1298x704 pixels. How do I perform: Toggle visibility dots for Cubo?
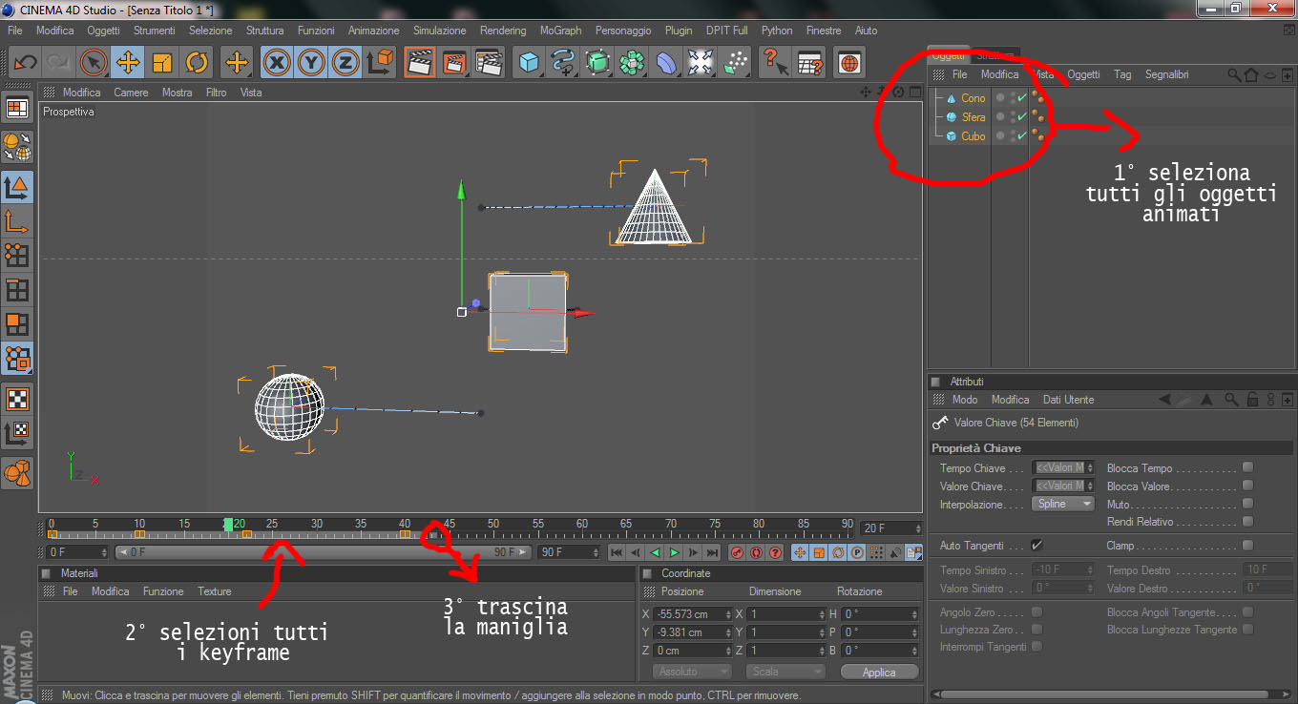pyautogui.click(x=1013, y=136)
